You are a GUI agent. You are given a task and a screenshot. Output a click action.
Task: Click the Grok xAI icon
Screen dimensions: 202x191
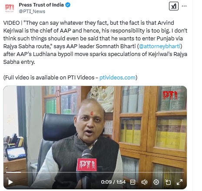[x=174, y=6]
